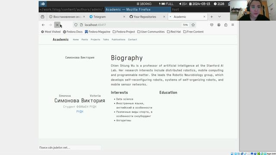
Task: Go to the Home nav item
Action: [x=76, y=40]
